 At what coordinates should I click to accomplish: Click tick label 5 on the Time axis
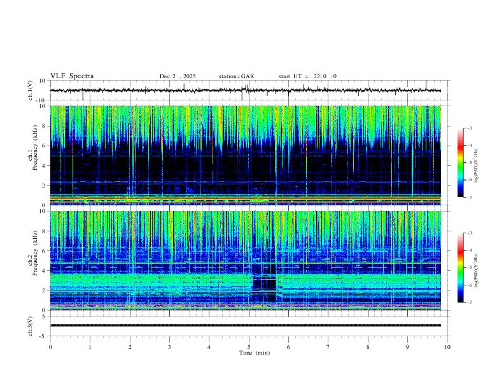[249, 347]
